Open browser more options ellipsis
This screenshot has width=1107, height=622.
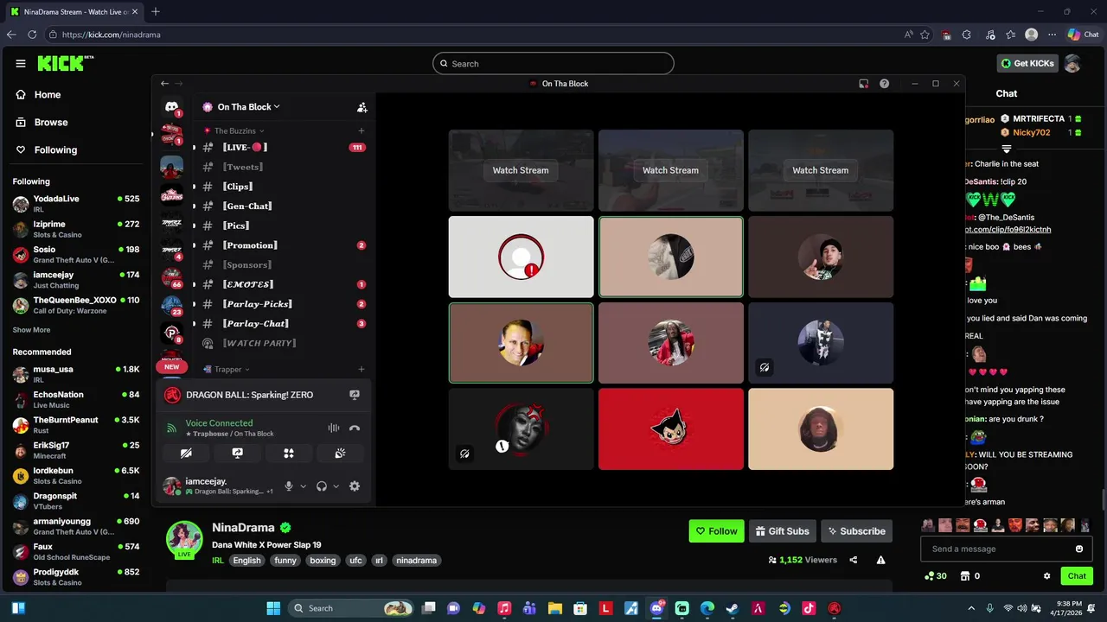pyautogui.click(x=1052, y=35)
